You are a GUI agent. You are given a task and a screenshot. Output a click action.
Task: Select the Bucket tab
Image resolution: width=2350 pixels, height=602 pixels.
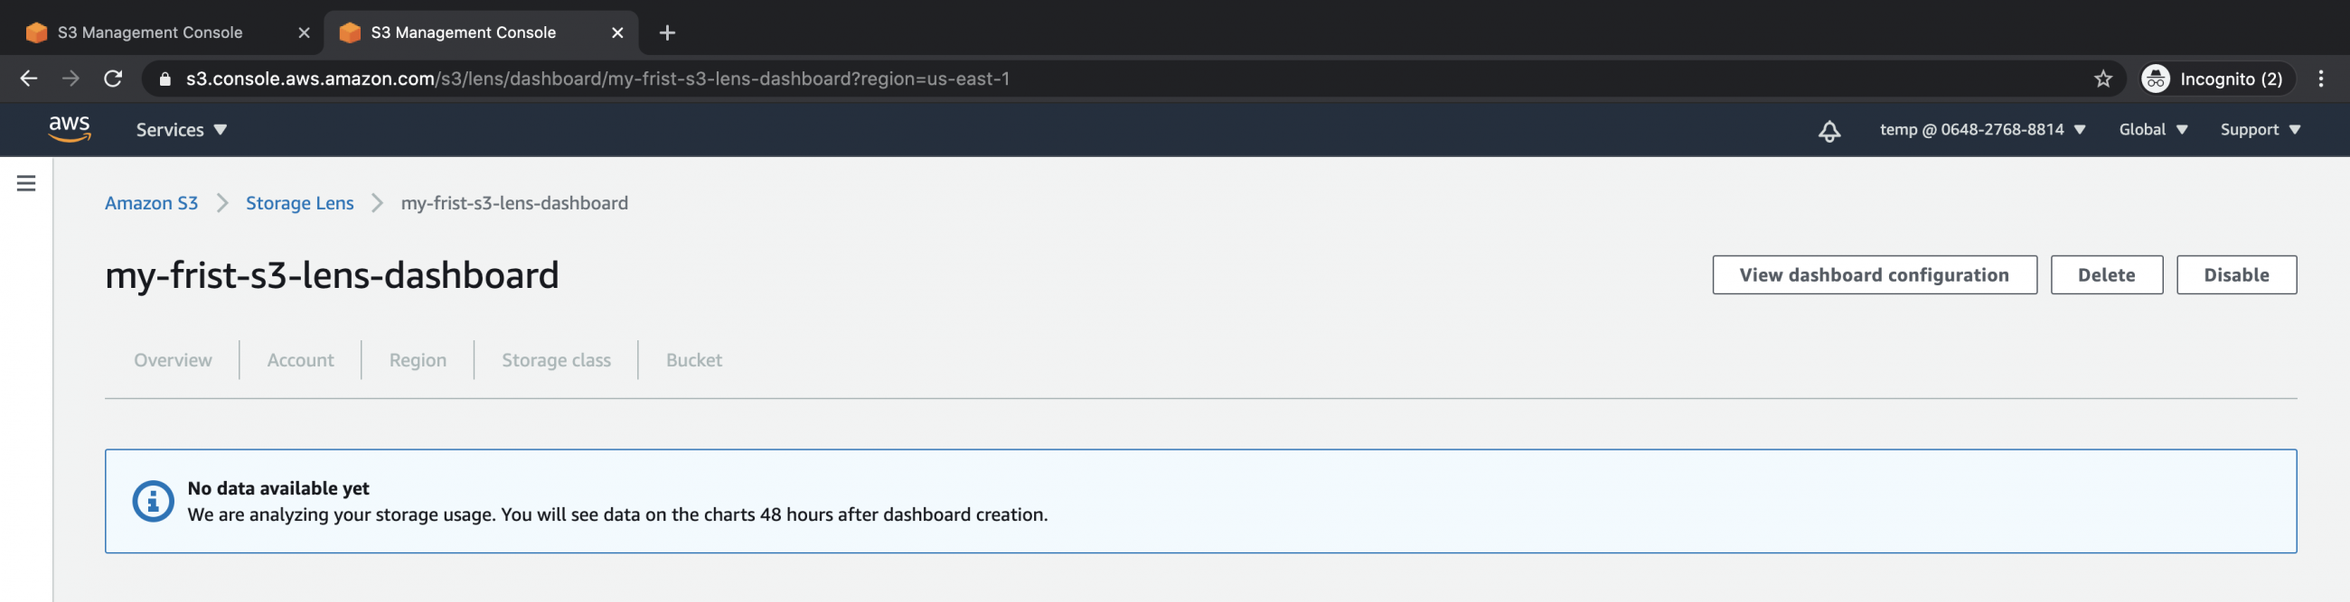pos(693,360)
